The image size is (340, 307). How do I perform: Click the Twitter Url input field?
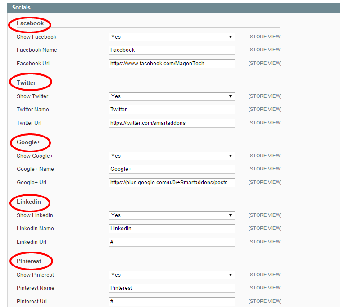click(x=172, y=123)
